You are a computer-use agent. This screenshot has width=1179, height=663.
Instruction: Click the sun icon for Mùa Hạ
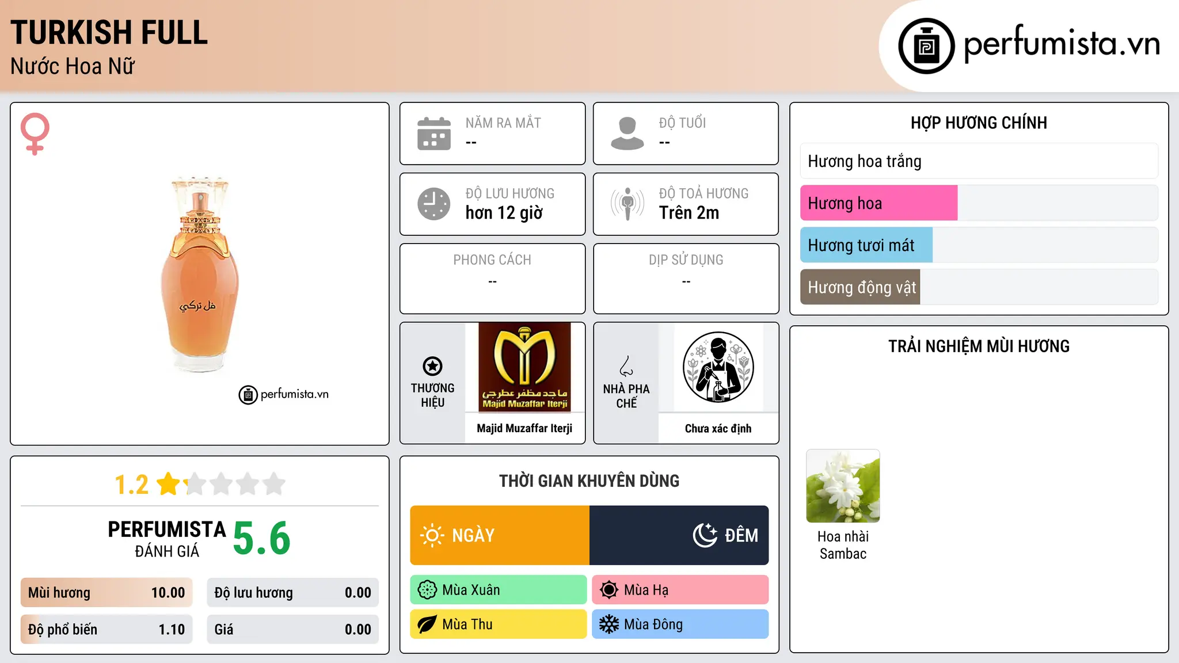point(609,590)
